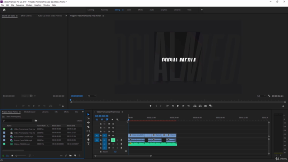The width and height of the screenshot is (288, 162).
Task: Sort project items by Frame Rate column
Action: pyautogui.click(x=41, y=126)
